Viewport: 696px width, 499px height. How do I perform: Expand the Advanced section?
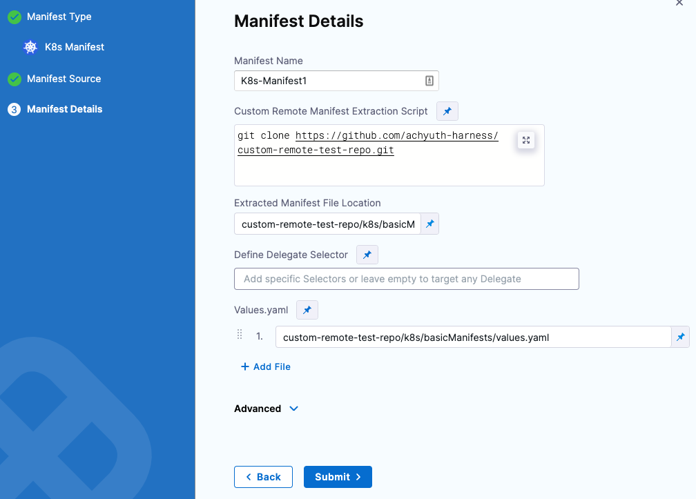[x=267, y=409]
